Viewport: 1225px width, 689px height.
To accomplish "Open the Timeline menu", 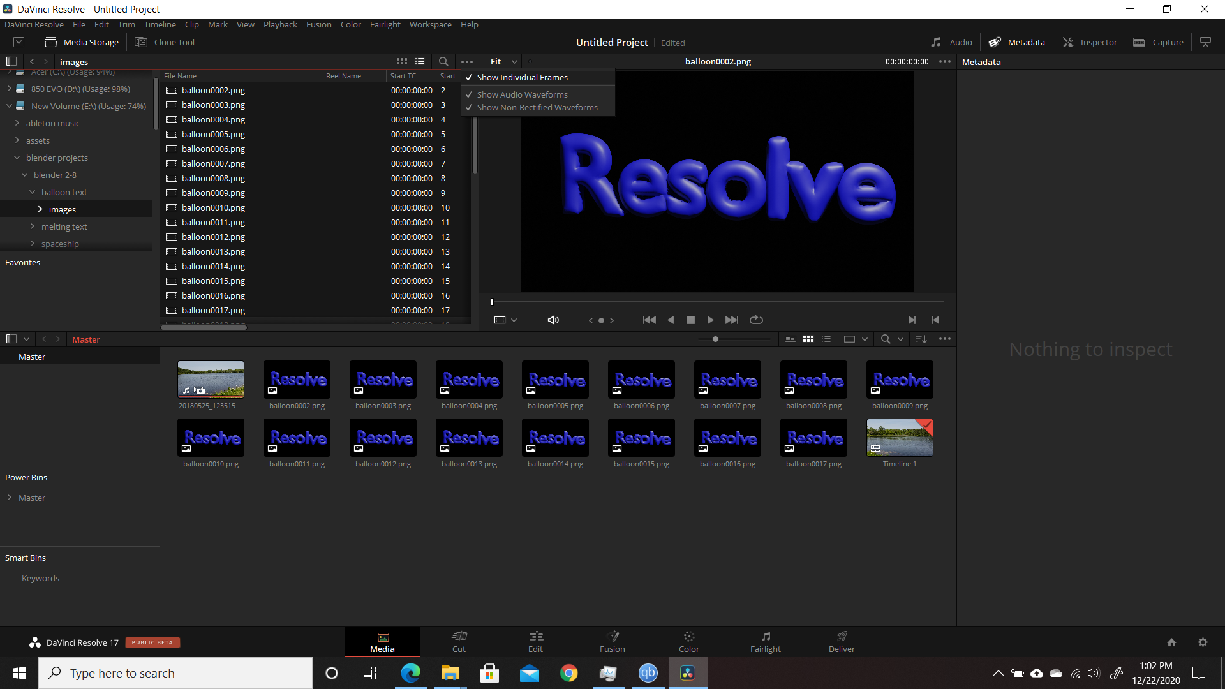I will click(160, 24).
